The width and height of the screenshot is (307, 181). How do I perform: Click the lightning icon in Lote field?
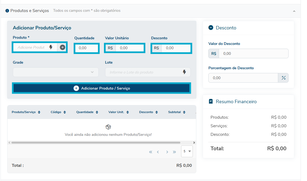coord(184,72)
